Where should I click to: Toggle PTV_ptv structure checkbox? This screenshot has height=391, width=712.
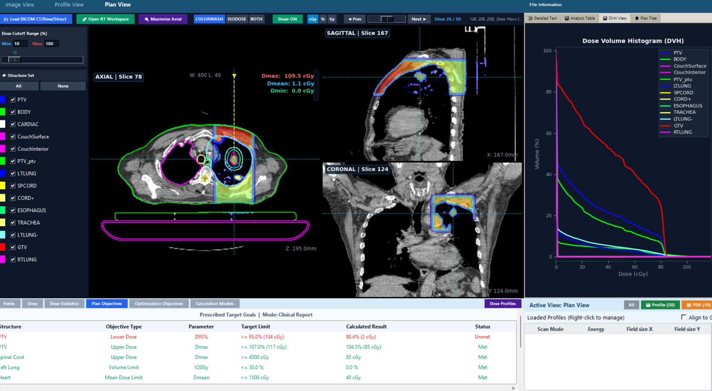click(x=13, y=161)
